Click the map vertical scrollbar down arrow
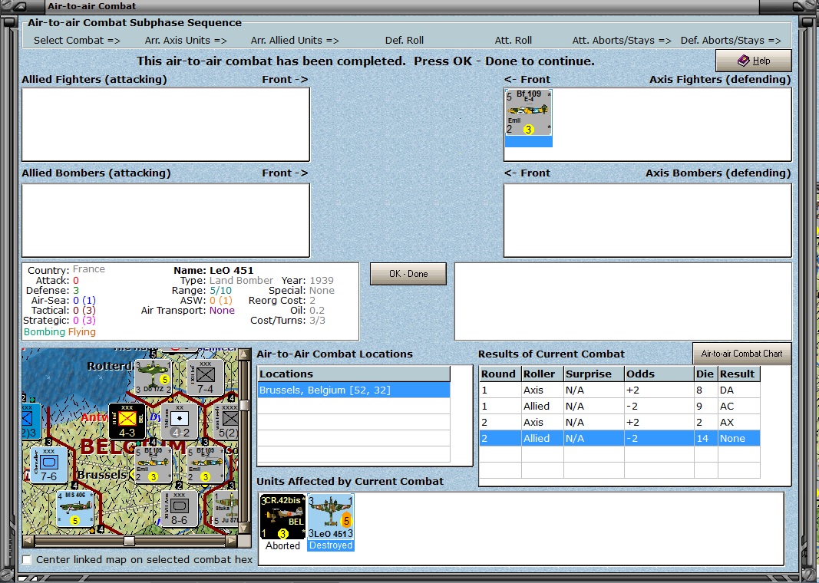Viewport: 819px width, 583px height. [x=243, y=529]
